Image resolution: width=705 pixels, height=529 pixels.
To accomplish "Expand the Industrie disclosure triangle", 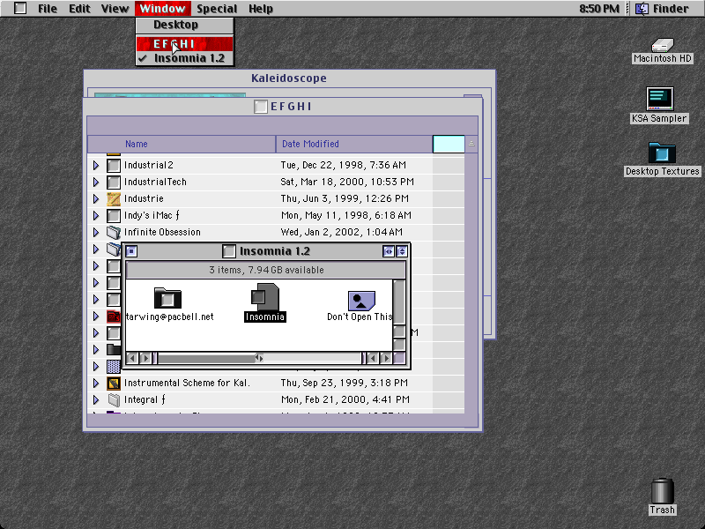I will click(96, 198).
